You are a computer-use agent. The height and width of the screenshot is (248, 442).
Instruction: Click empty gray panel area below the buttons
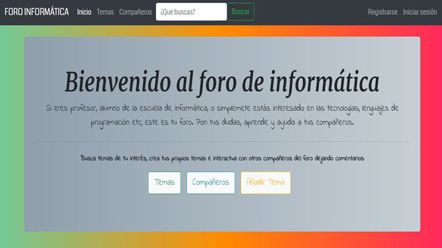(222, 213)
